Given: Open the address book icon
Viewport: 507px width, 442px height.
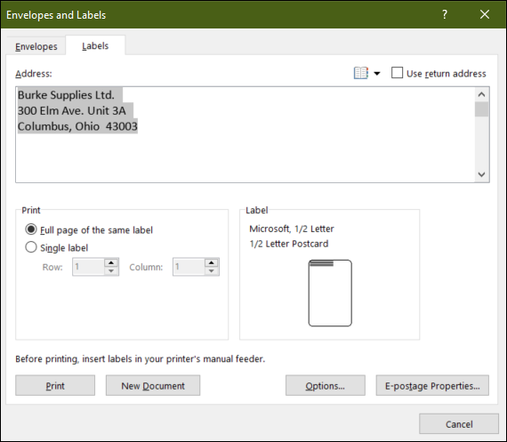Looking at the screenshot, I should click(361, 73).
